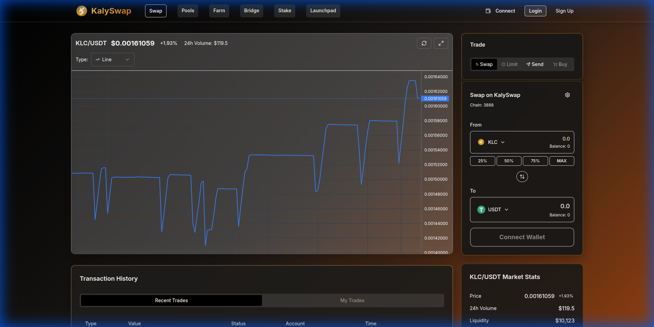Select the 50% amount preset

[509, 161]
